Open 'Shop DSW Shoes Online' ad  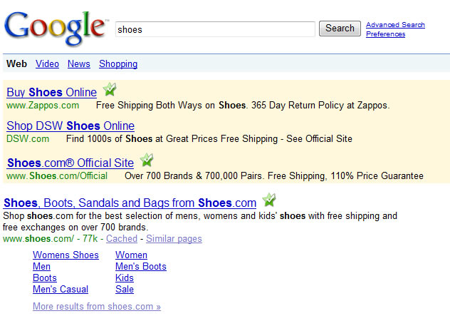click(70, 126)
